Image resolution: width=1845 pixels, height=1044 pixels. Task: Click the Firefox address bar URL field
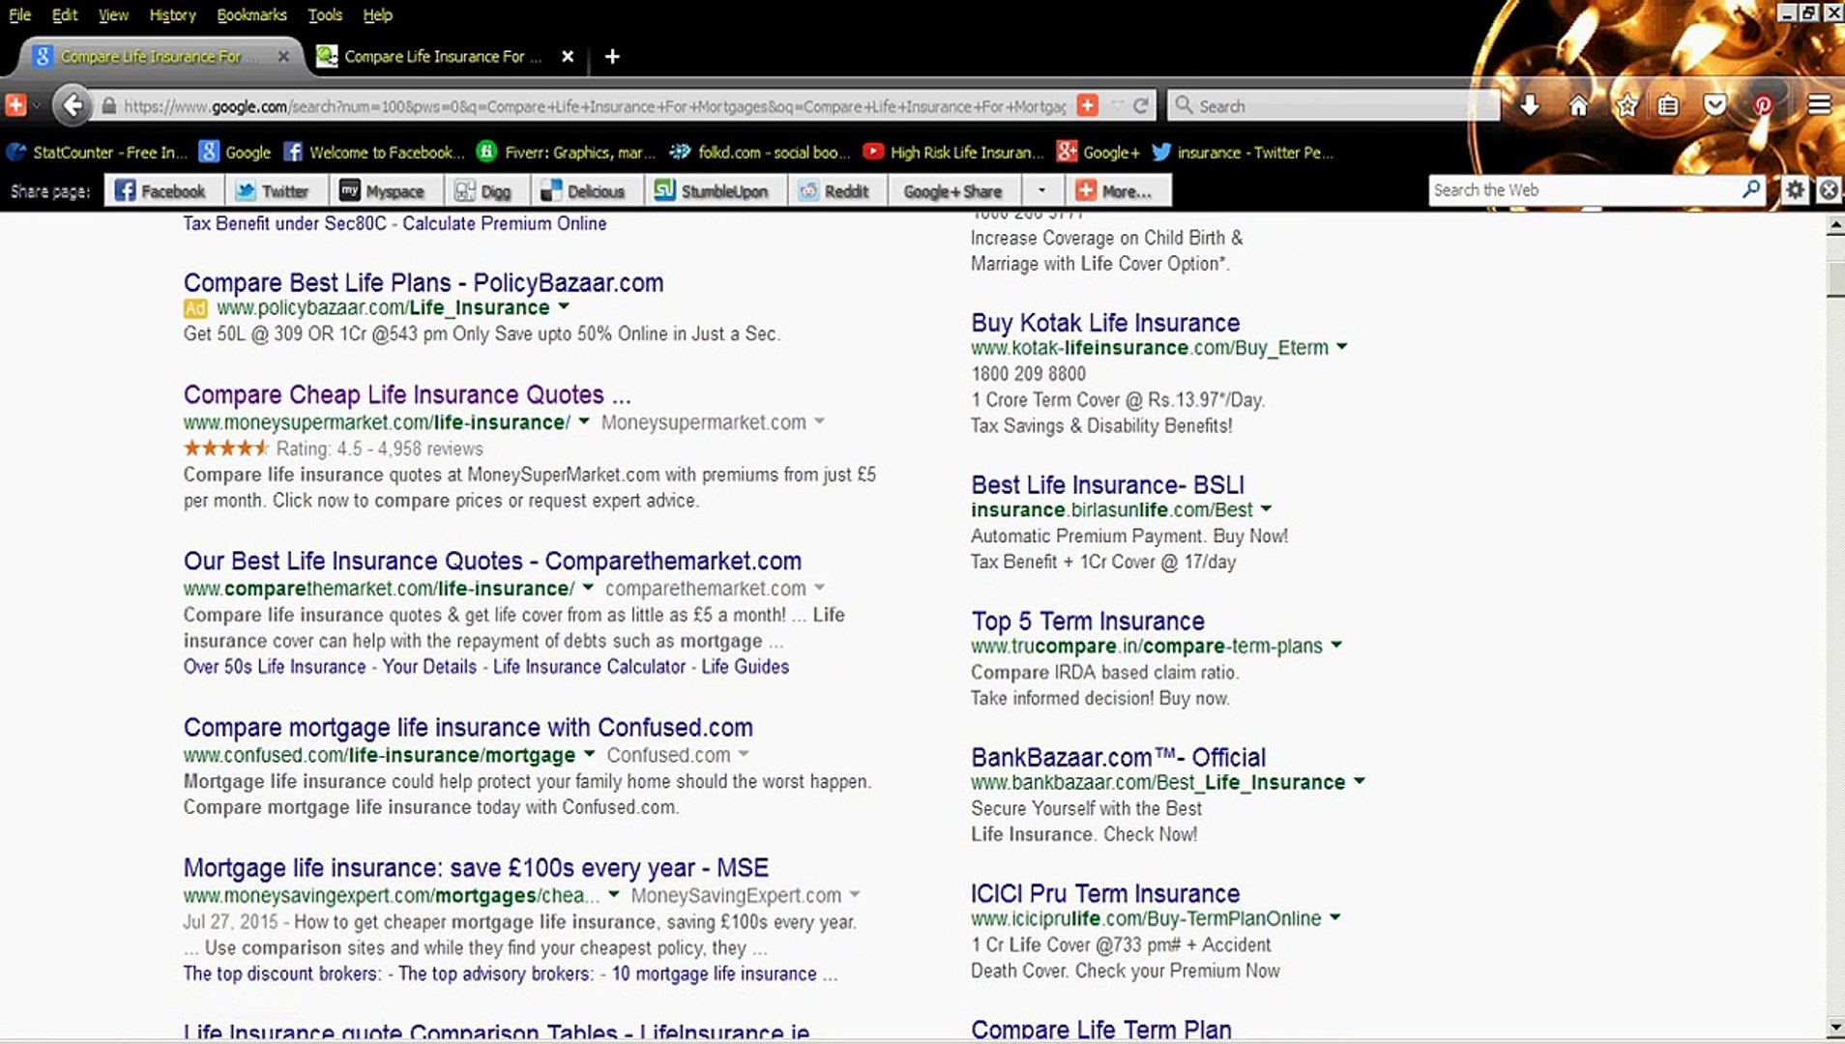pyautogui.click(x=595, y=106)
